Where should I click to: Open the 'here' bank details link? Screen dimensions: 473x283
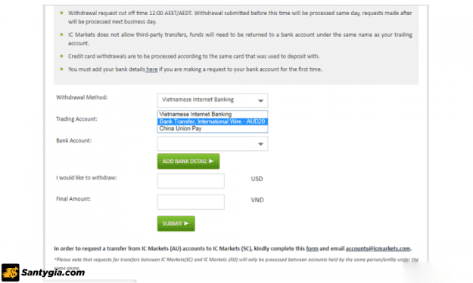[x=151, y=69]
